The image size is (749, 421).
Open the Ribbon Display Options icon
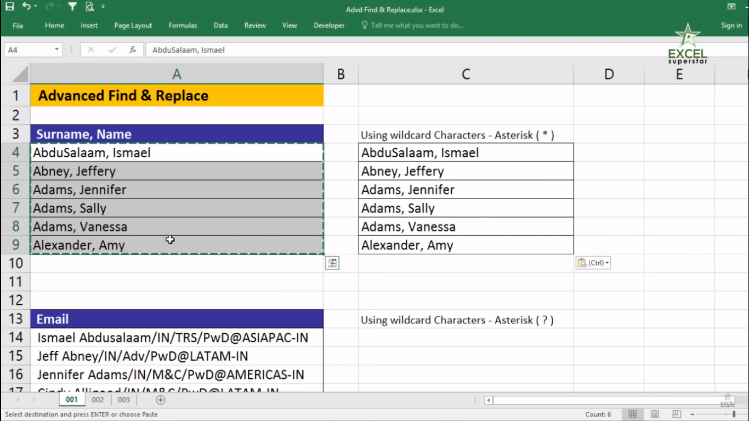[731, 7]
